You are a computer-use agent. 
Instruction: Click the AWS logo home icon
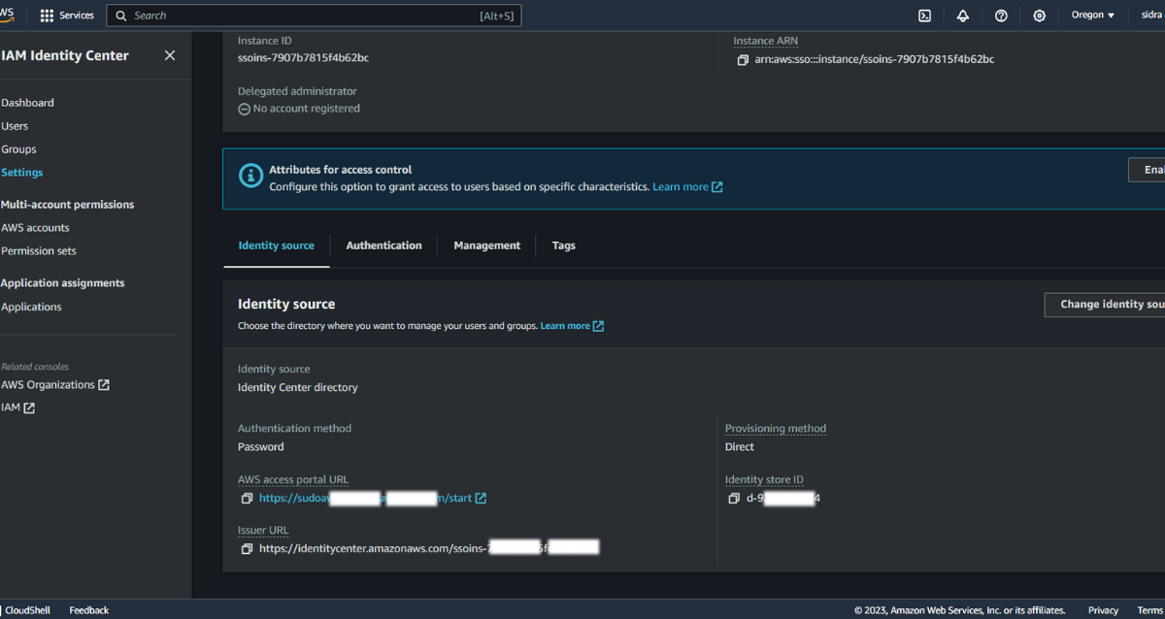pos(7,14)
